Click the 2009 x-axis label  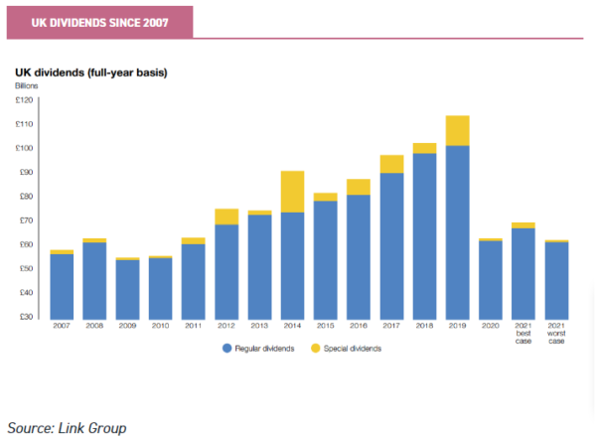(127, 326)
